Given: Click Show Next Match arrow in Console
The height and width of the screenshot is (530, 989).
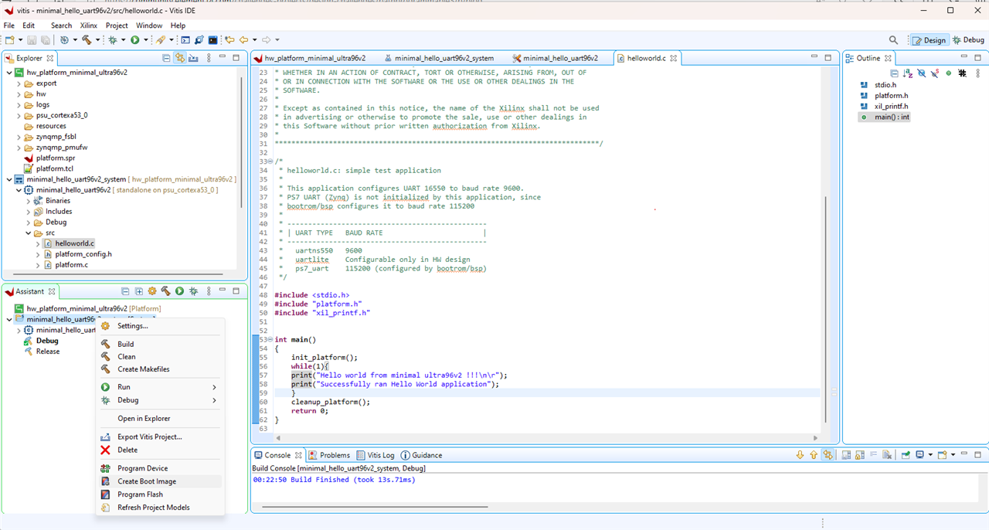Looking at the screenshot, I should point(800,455).
